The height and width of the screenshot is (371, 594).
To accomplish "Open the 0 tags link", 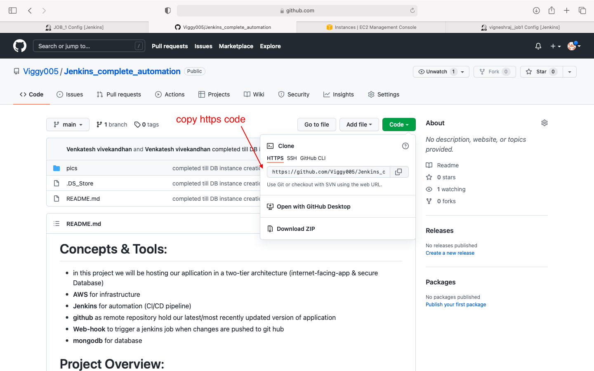I will tap(146, 124).
